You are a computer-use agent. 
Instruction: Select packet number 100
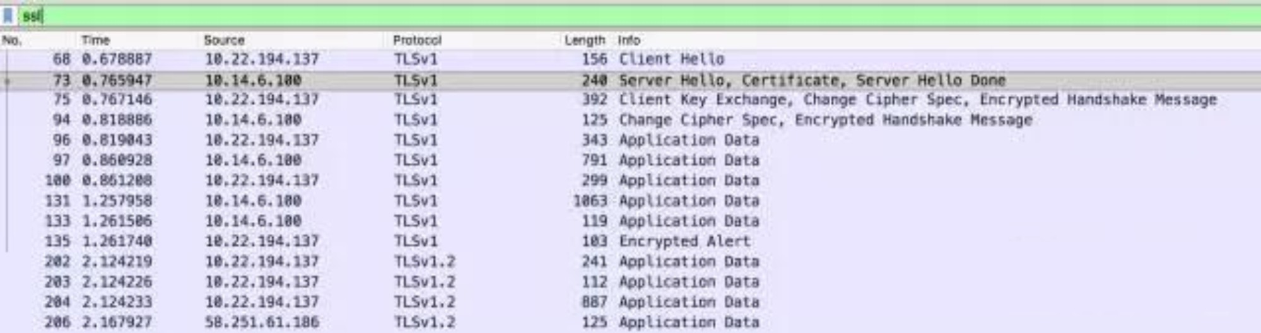(57, 180)
